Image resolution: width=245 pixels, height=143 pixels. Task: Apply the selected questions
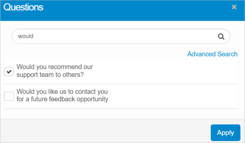pos(225,133)
